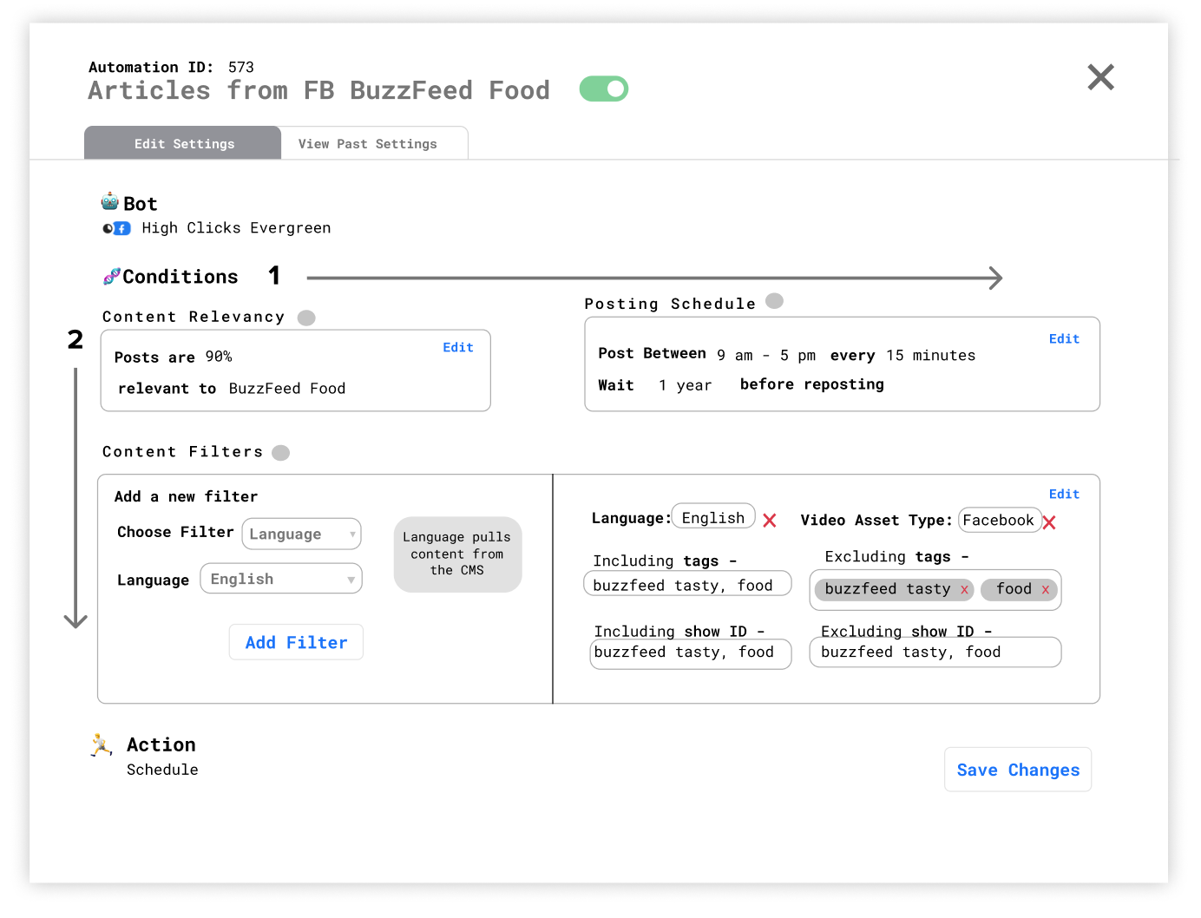The image size is (1201, 918).
Task: Click the '15 minutes' interval value
Action: click(931, 355)
